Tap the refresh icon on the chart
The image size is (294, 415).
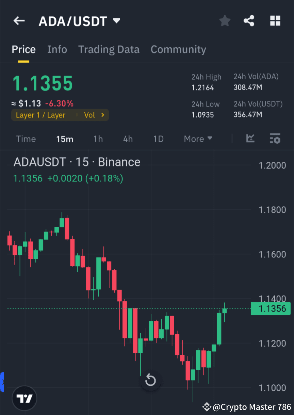pyautogui.click(x=150, y=381)
